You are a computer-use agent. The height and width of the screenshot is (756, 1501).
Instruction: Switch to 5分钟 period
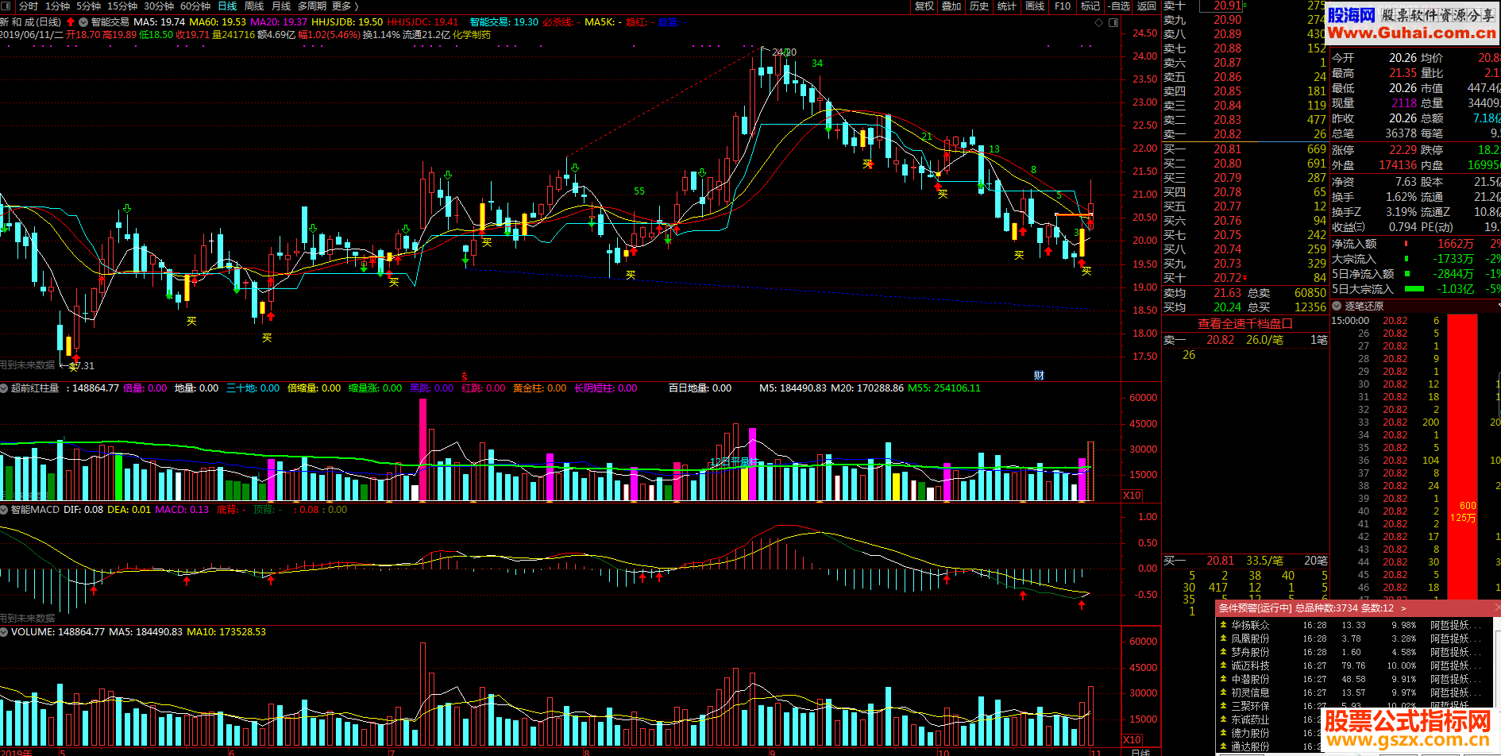[x=89, y=6]
